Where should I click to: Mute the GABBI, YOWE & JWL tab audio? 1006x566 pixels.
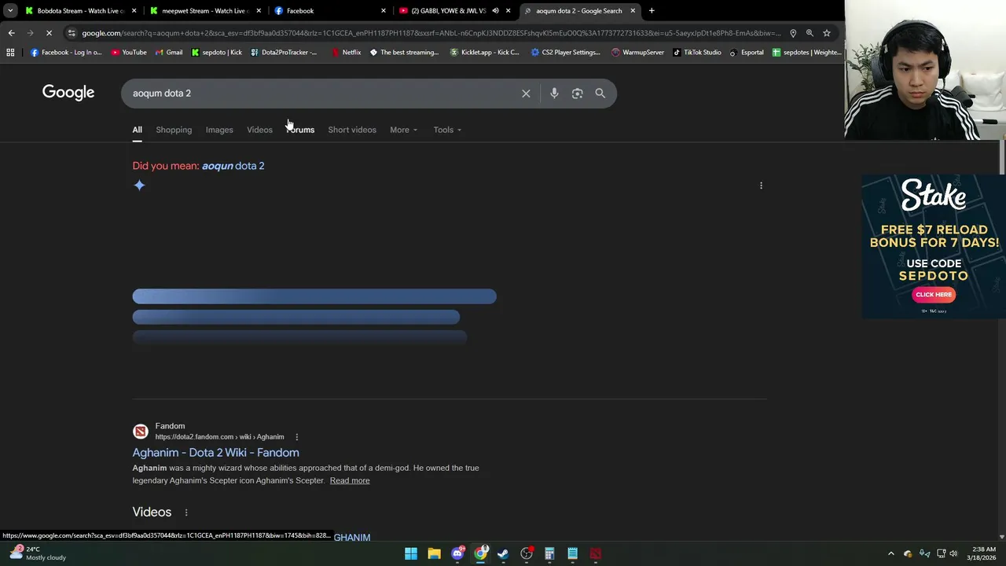[x=495, y=11]
